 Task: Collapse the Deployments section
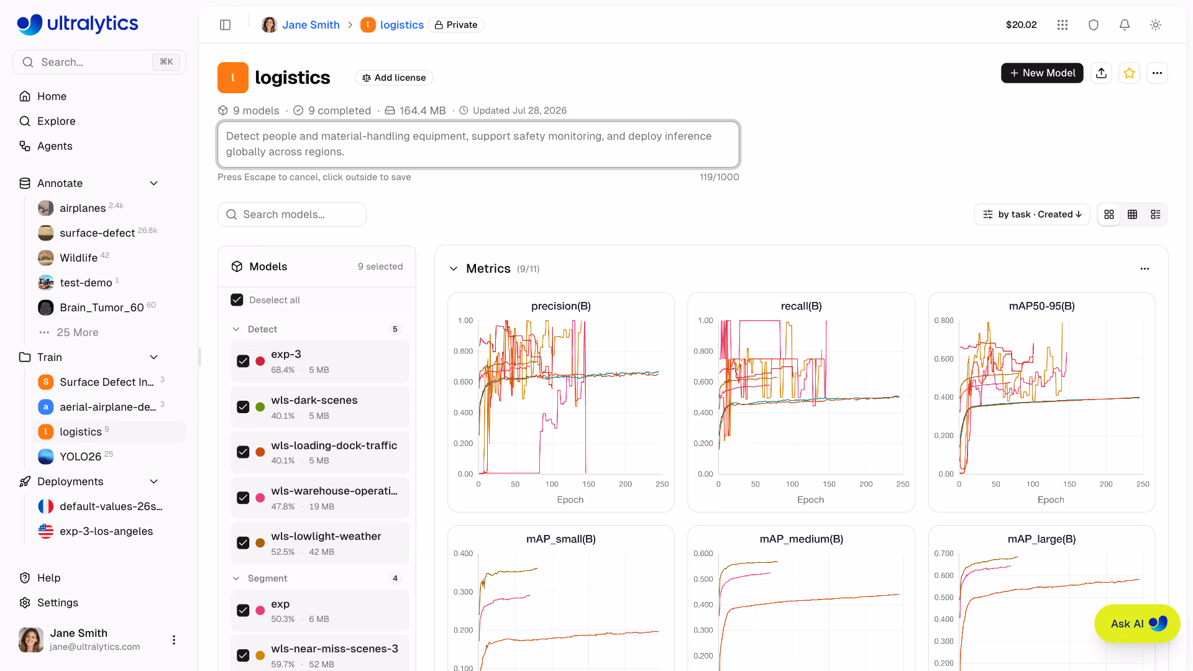coord(154,482)
